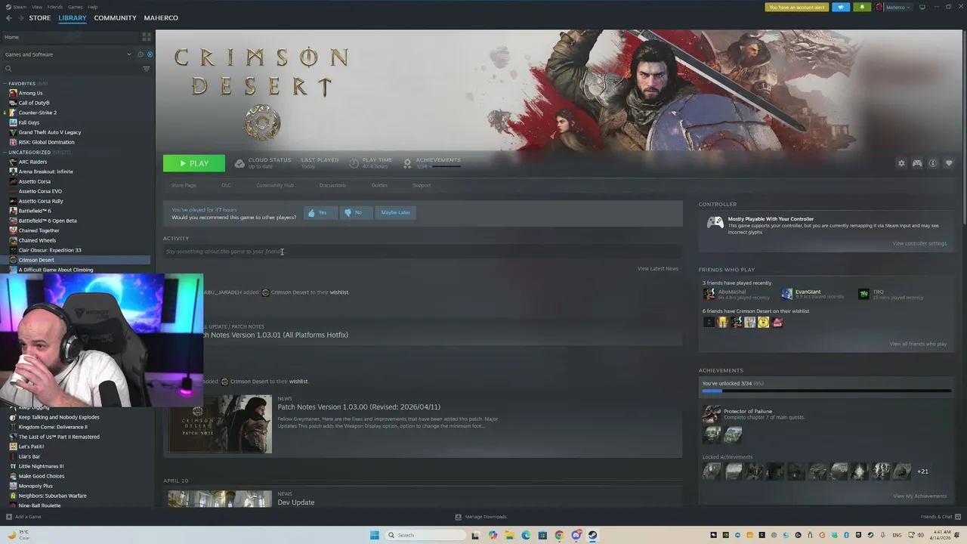Viewport: 967px width, 544px height.
Task: Open the Friends menu
Action: (x=55, y=7)
